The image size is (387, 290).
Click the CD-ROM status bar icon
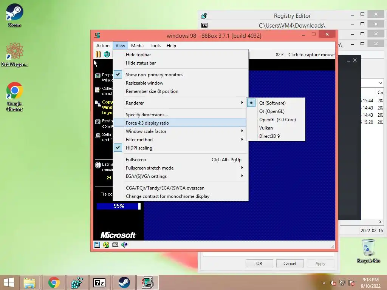point(106,245)
